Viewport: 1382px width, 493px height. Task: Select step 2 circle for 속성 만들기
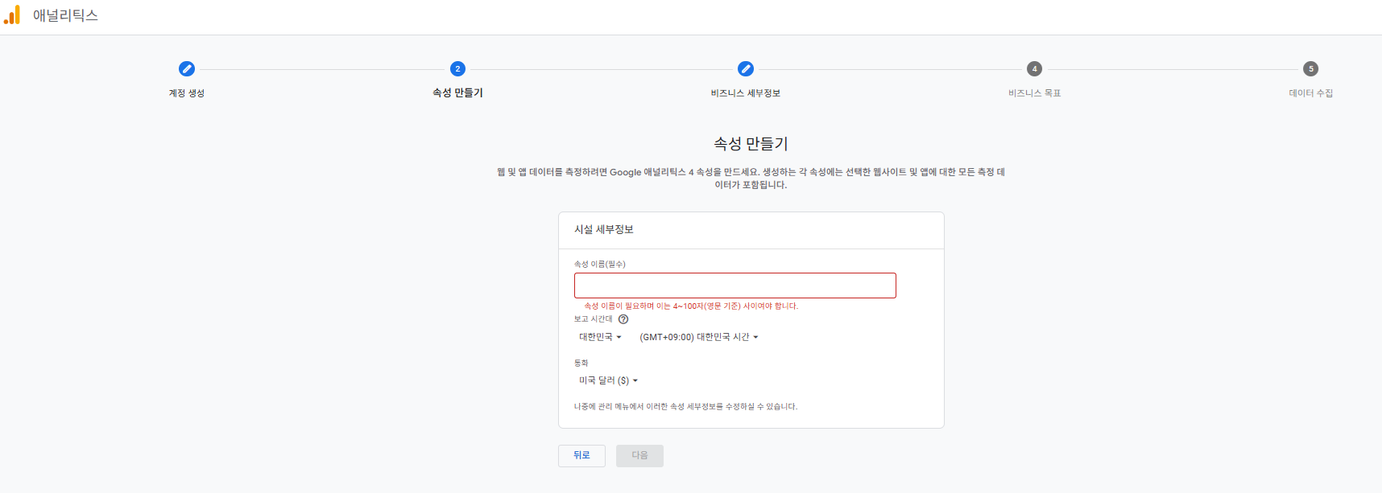coord(457,69)
